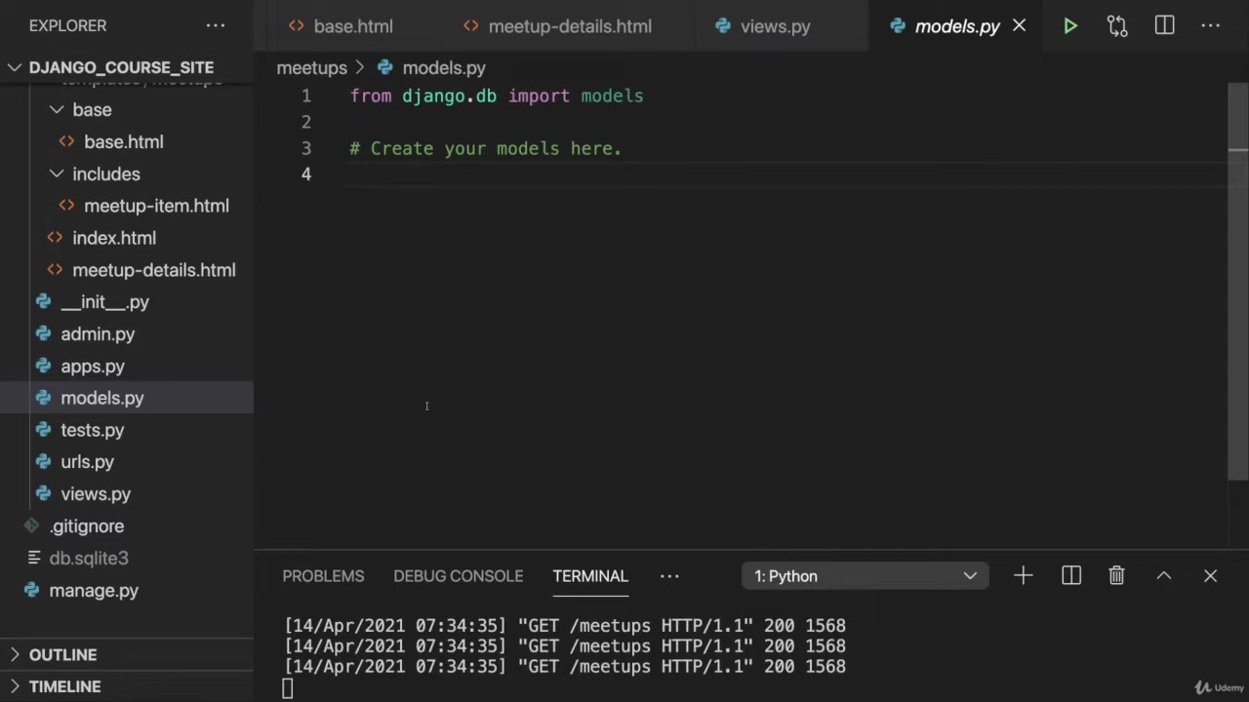
Task: Switch to the views.py tab
Action: coord(774,26)
